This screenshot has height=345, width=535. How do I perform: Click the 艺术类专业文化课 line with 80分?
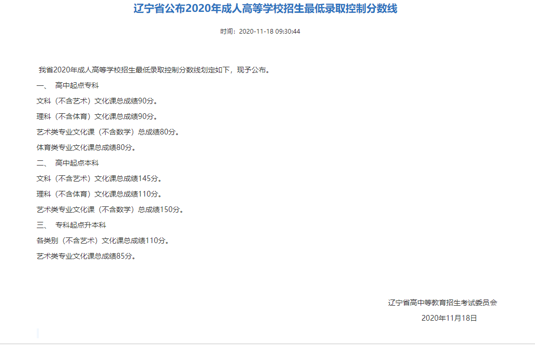108,132
